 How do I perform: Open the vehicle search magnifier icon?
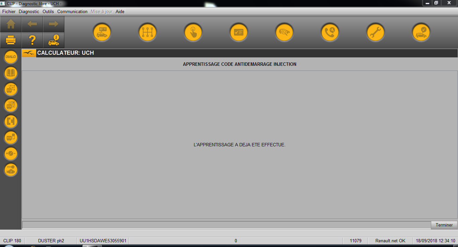(284, 32)
